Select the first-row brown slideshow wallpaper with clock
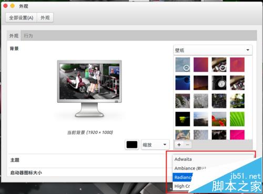The height and width of the screenshot is (194, 263). pos(219,64)
